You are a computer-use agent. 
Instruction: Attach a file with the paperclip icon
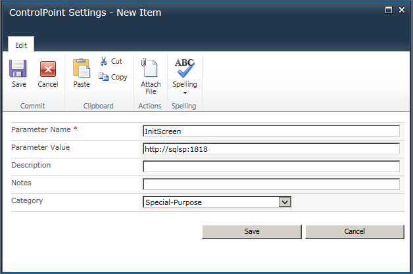tap(151, 70)
